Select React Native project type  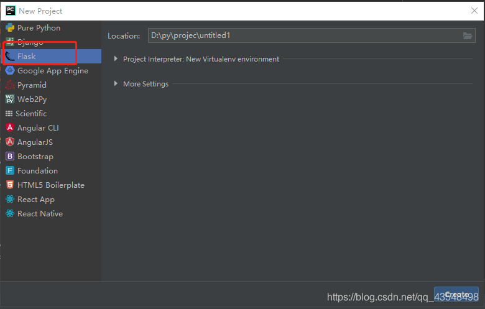[x=51, y=213]
